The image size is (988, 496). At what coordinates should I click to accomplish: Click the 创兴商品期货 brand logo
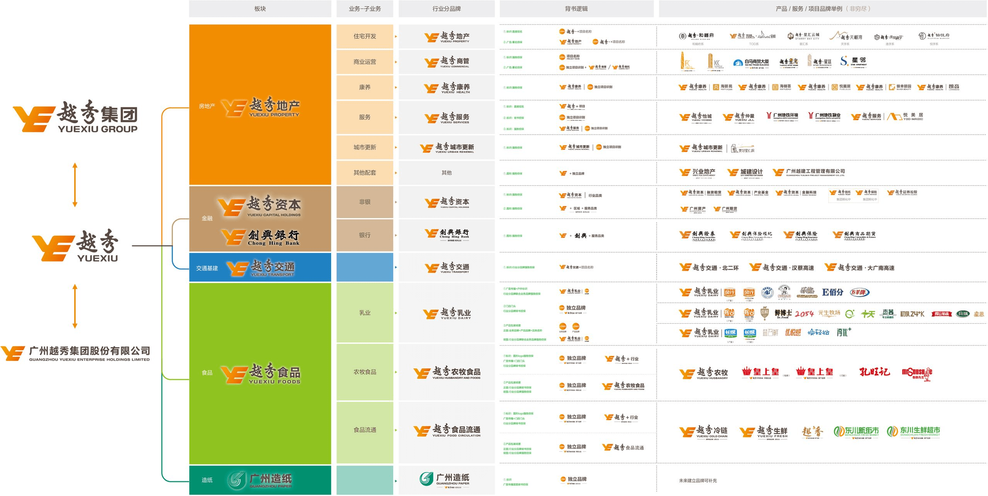[x=854, y=235]
